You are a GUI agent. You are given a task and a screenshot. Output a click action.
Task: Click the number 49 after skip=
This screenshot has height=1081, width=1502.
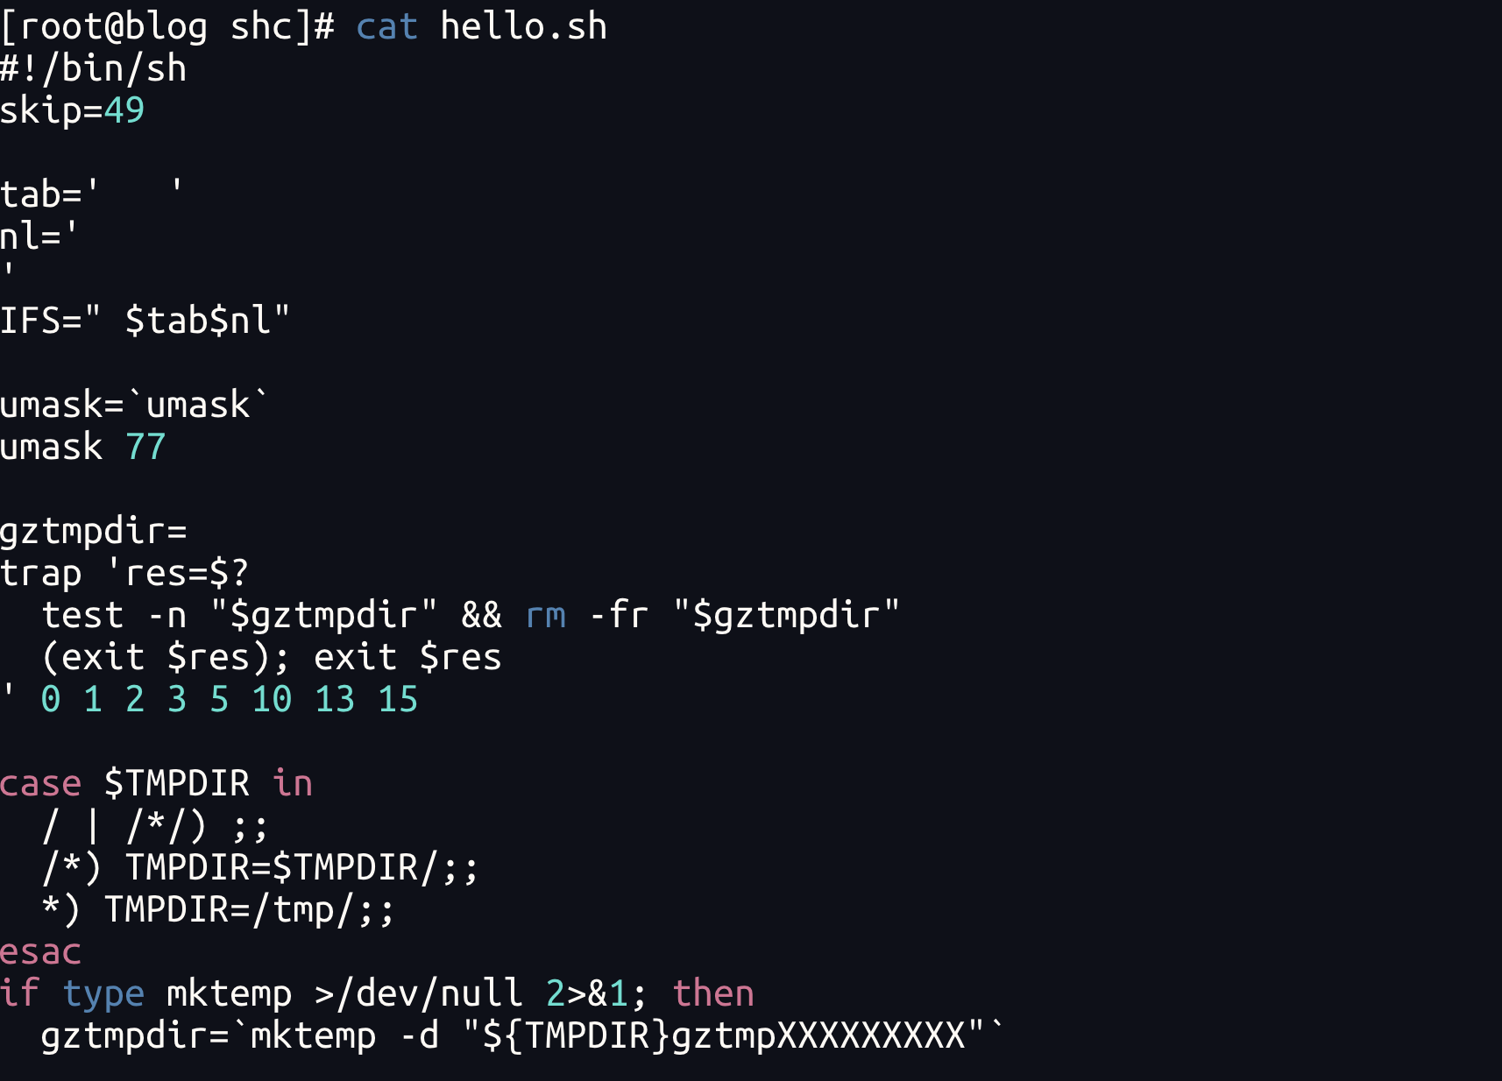[124, 111]
